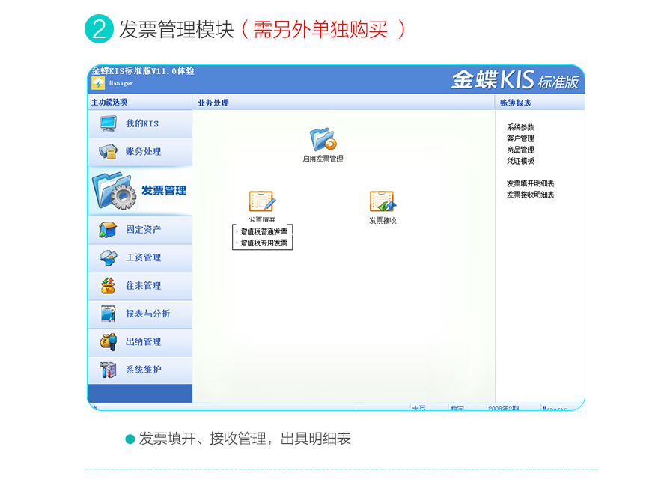
Task: Choose 增值税普通发票 from the popup
Action: (x=264, y=231)
